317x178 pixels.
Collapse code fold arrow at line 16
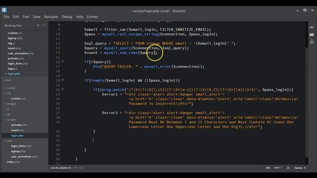pos(62,61)
